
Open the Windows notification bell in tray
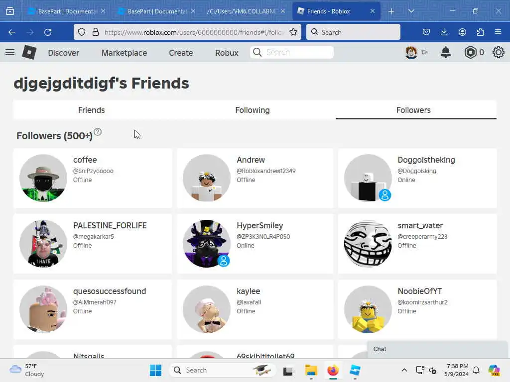tap(476, 370)
